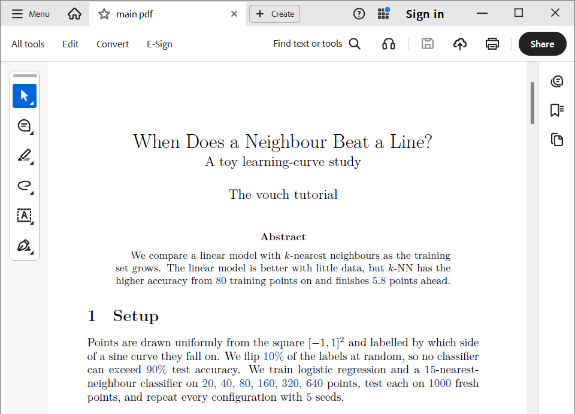Image resolution: width=575 pixels, height=414 pixels.
Task: Open the hamburger Menu
Action: 31,14
